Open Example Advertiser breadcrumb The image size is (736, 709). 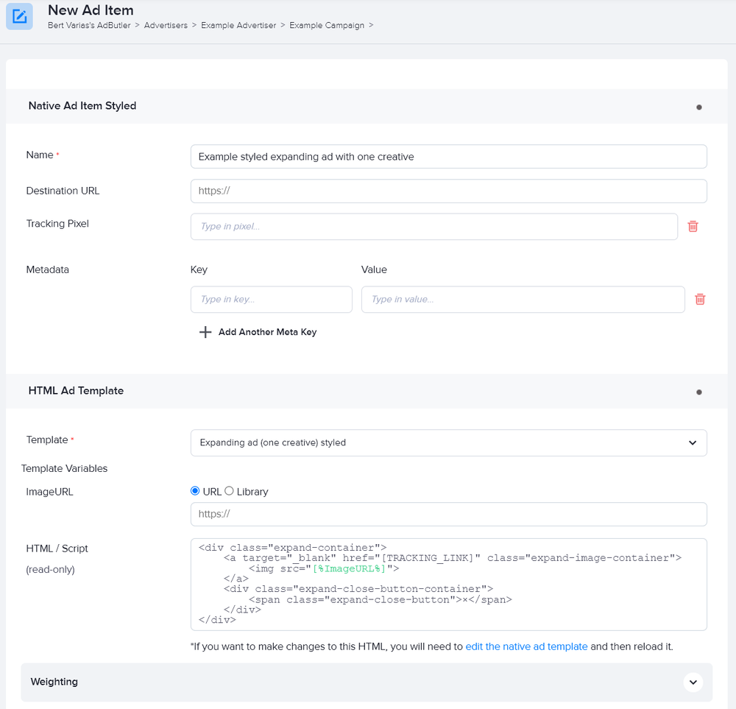238,25
